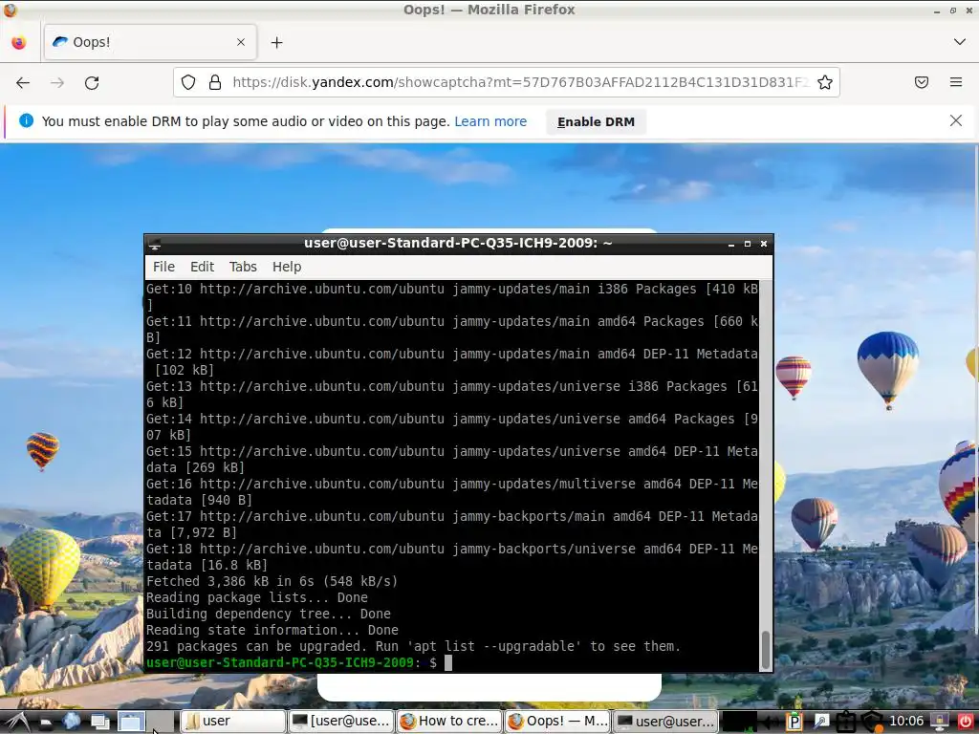Switch to the last 'user@user...' terminal taskbar item
Image resolution: width=979 pixels, height=734 pixels.
pyautogui.click(x=665, y=721)
